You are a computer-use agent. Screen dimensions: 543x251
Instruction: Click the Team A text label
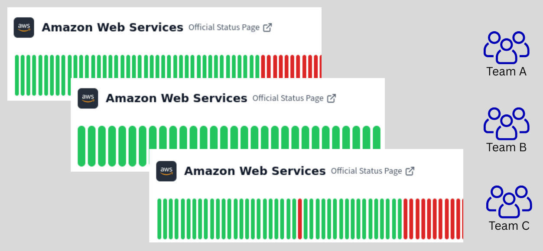pos(506,72)
